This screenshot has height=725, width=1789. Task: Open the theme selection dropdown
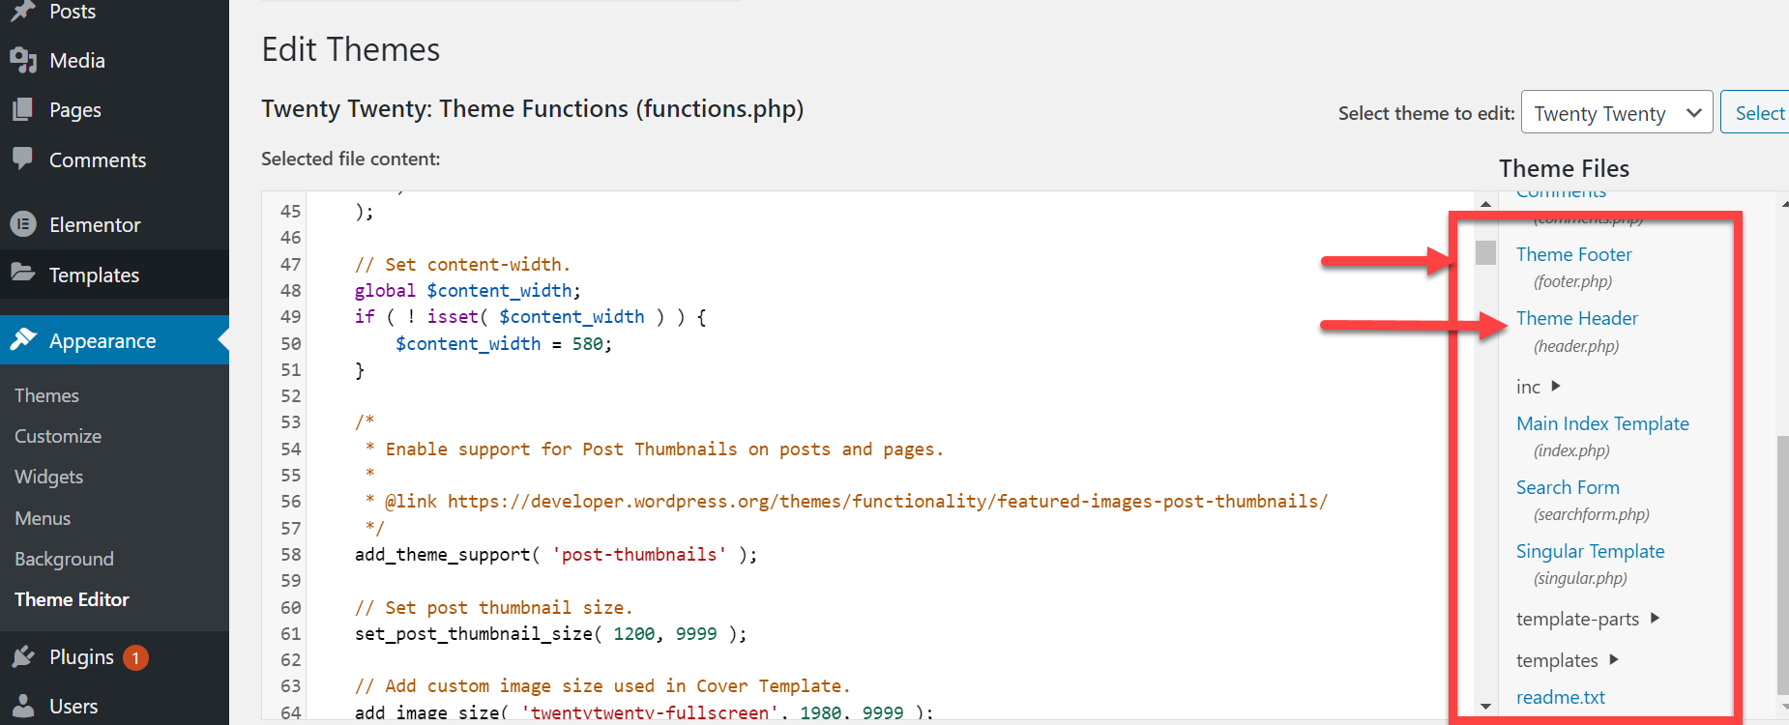1617,113
